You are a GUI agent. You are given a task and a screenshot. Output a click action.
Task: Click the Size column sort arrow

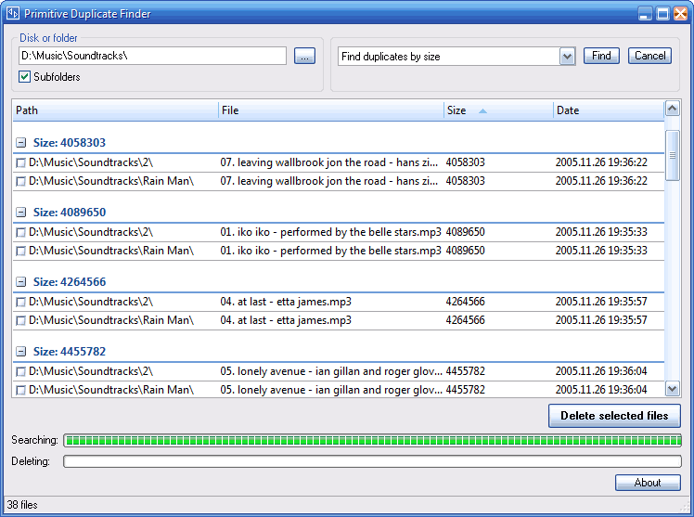tap(482, 110)
